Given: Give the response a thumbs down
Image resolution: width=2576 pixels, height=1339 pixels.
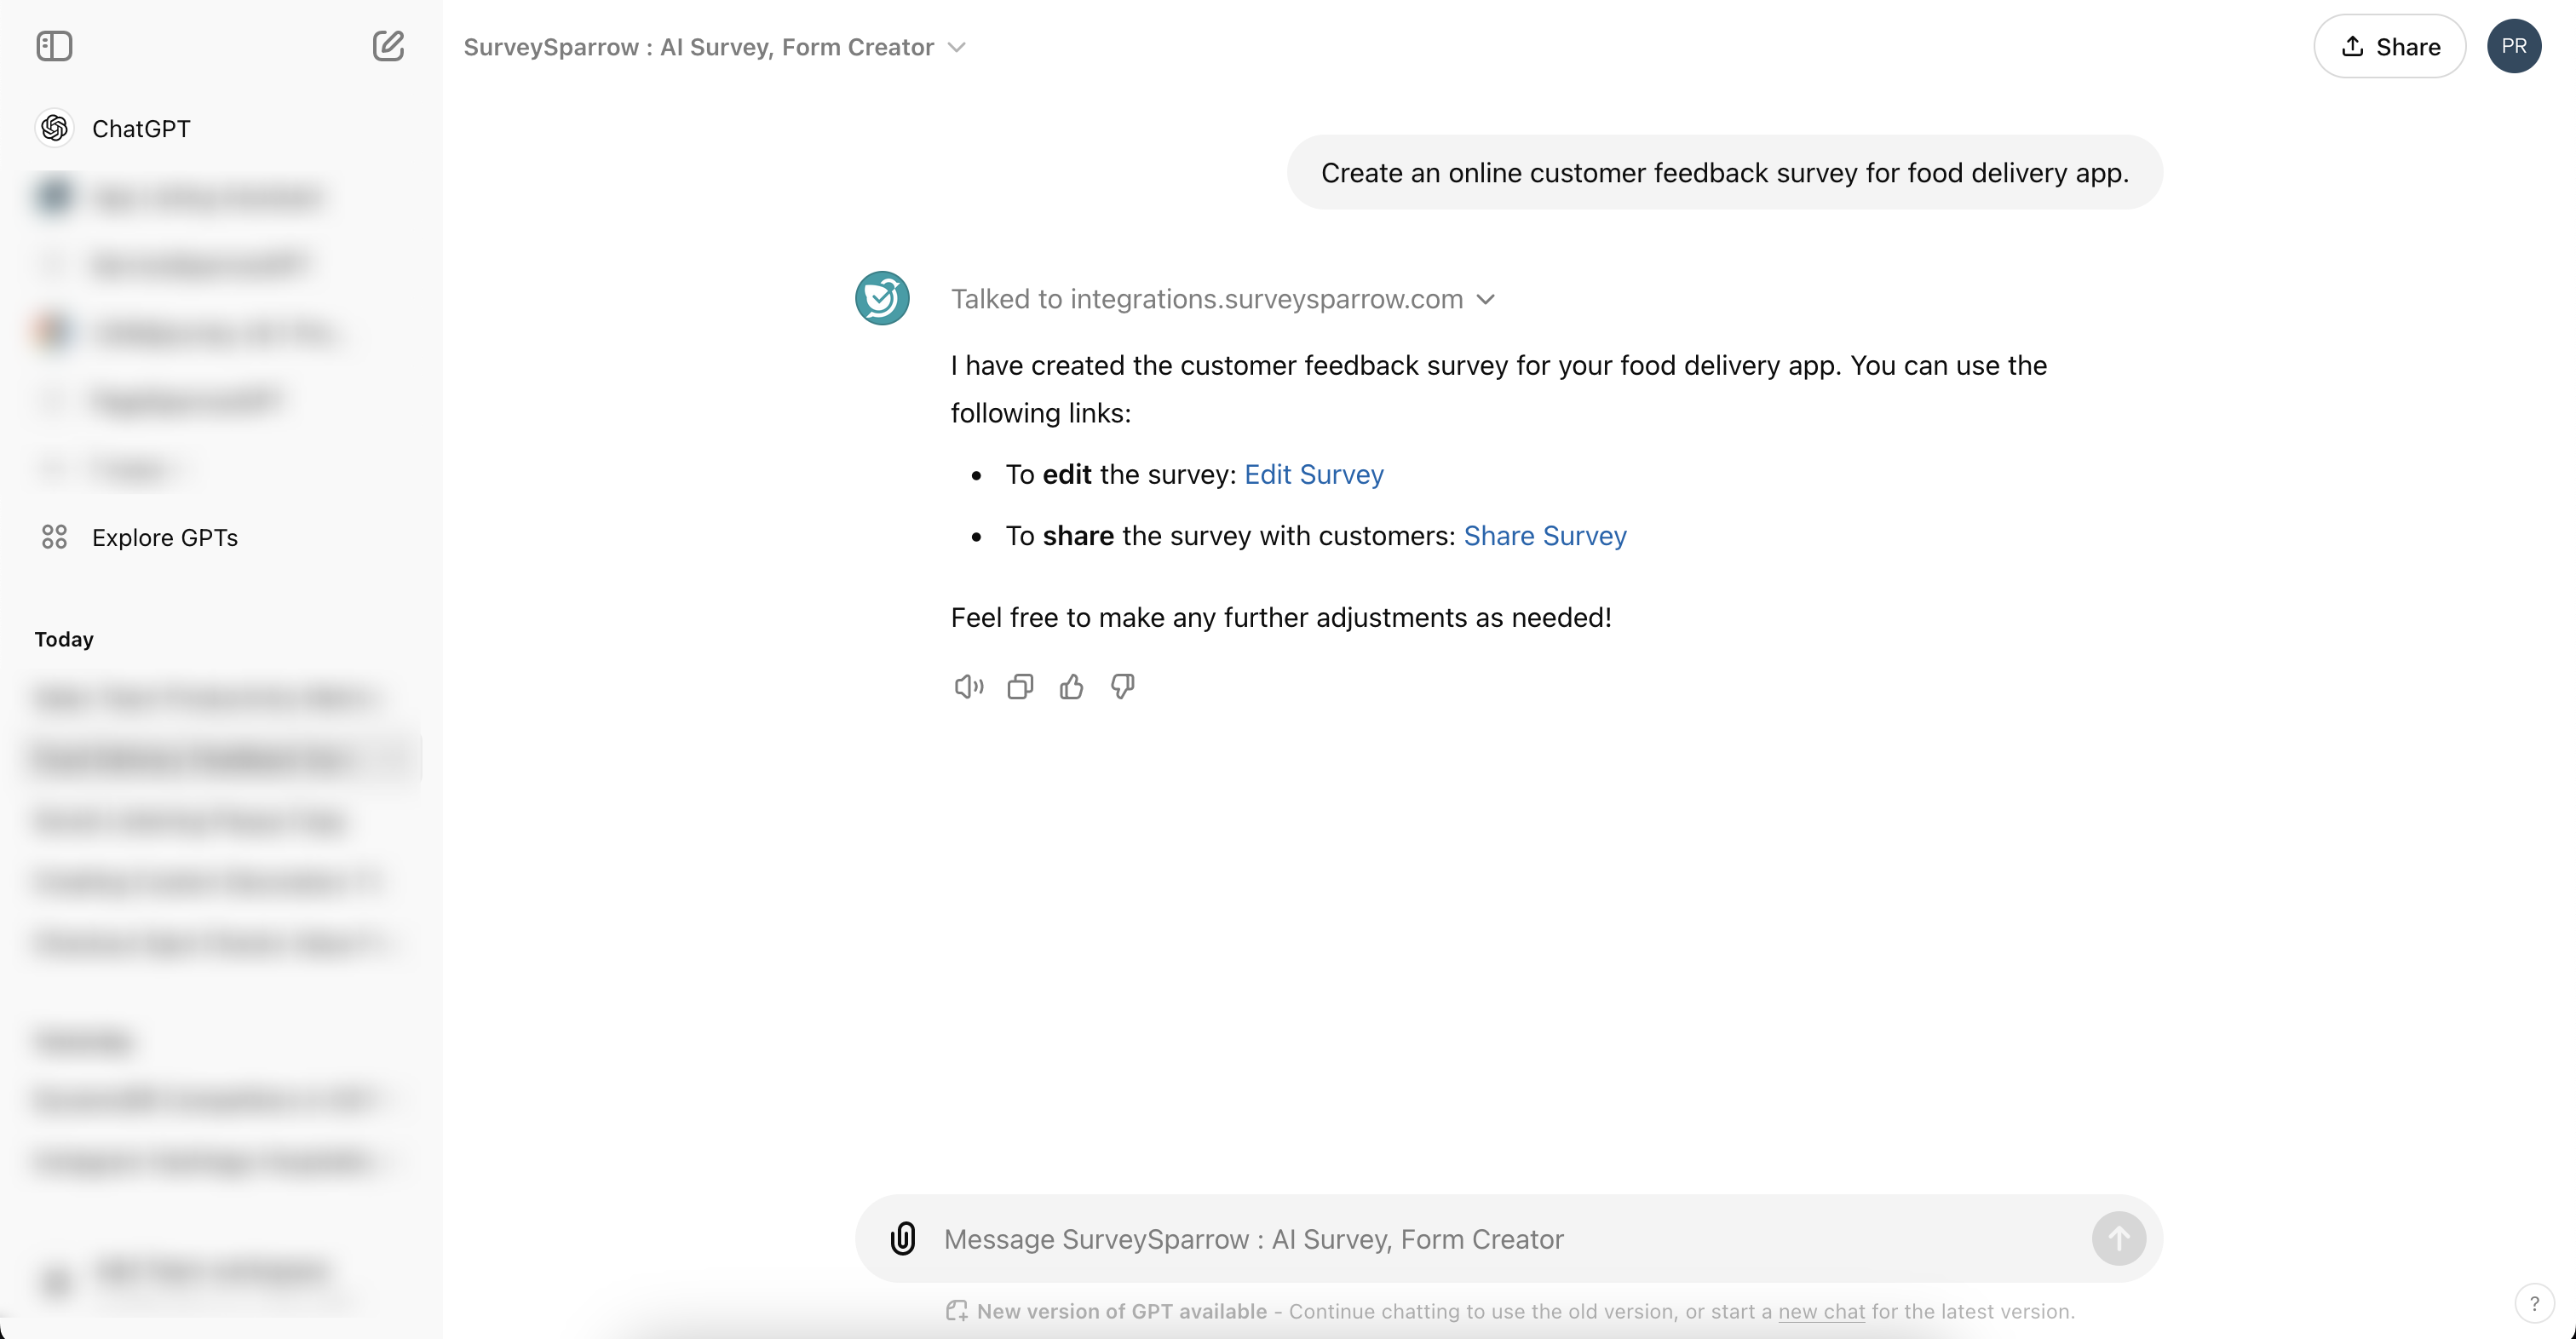Looking at the screenshot, I should point(1122,687).
